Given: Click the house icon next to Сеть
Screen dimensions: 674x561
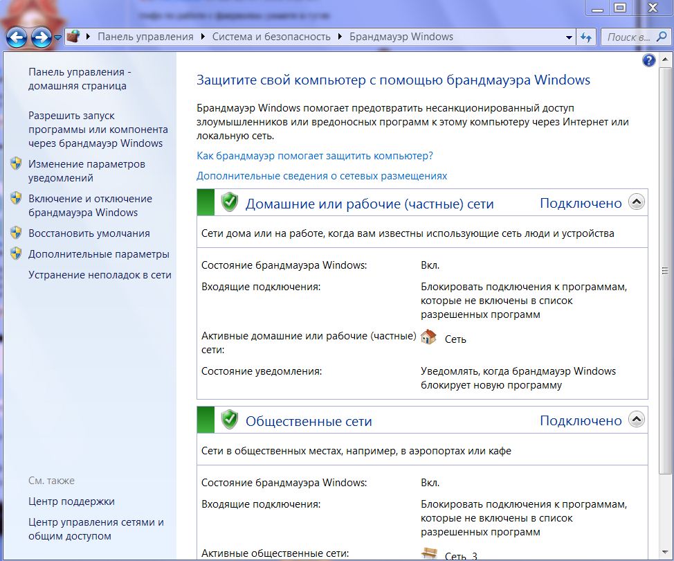Looking at the screenshot, I should pos(428,337).
